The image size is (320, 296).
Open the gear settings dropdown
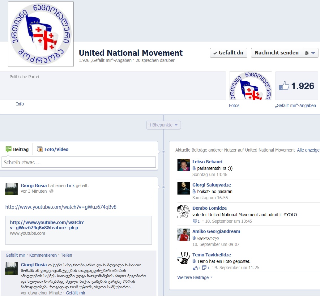tap(310, 53)
